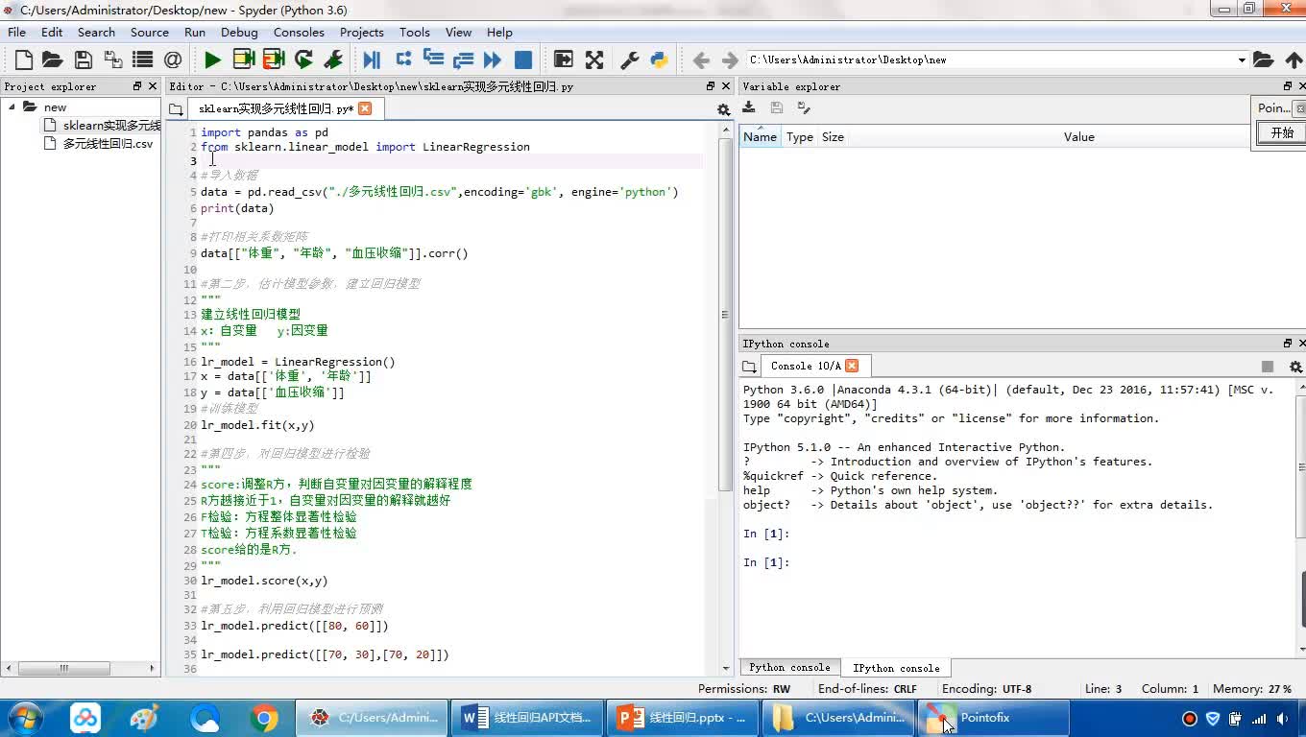Screen dimensions: 1306x737
Task: Maximize current pane with fullscreen arrows icon
Action: point(594,59)
